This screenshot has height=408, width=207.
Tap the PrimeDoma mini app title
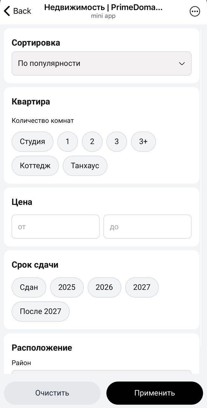click(x=103, y=7)
